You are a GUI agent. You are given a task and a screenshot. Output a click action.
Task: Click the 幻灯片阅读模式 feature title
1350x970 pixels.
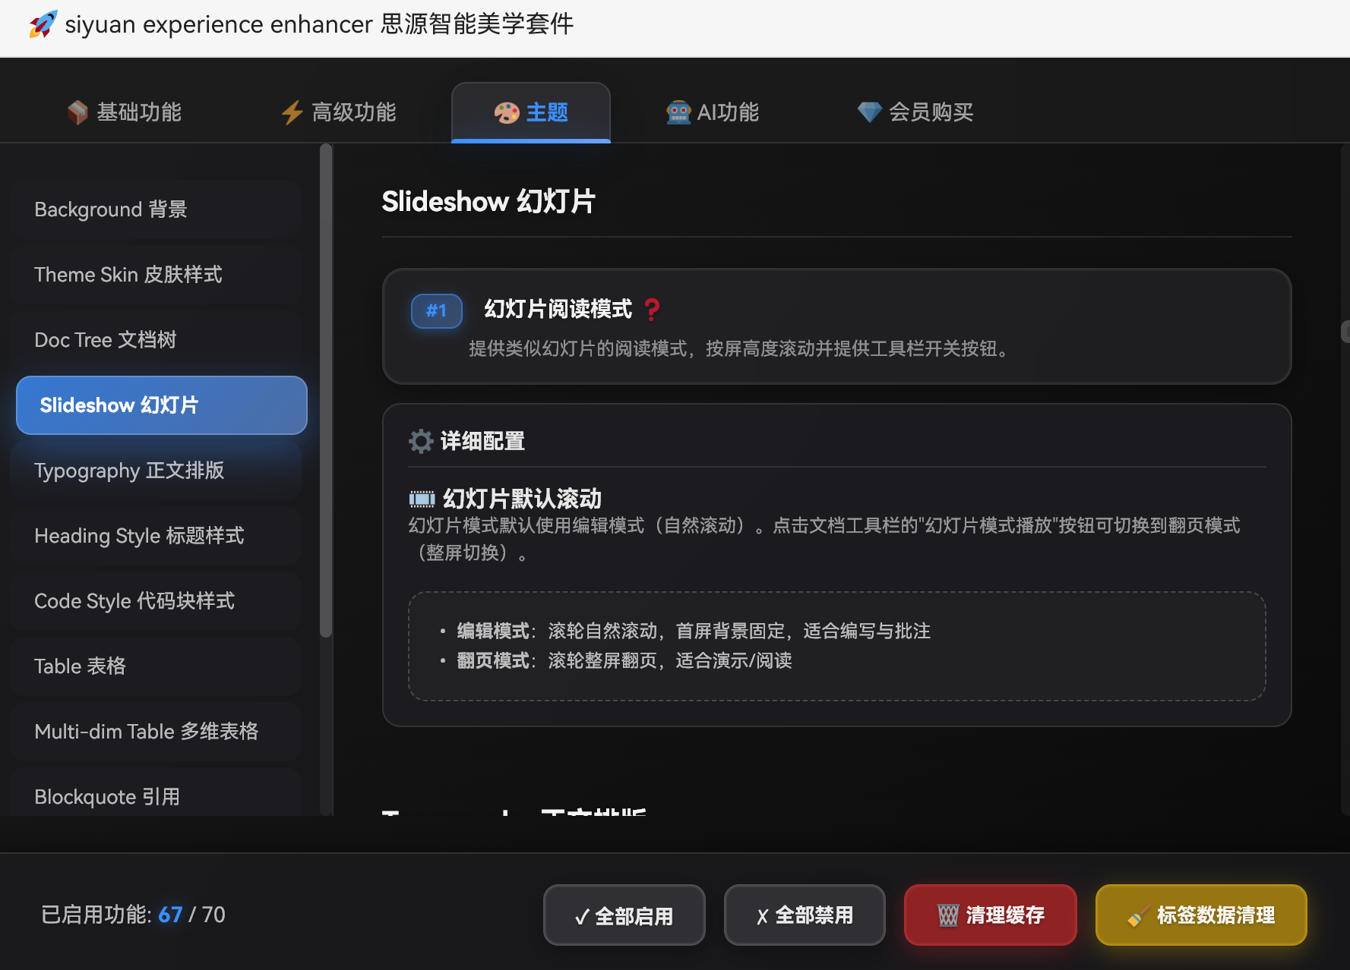coord(558,310)
